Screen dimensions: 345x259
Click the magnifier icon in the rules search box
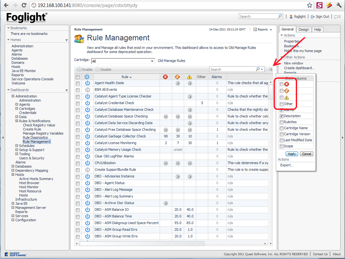tap(258, 69)
